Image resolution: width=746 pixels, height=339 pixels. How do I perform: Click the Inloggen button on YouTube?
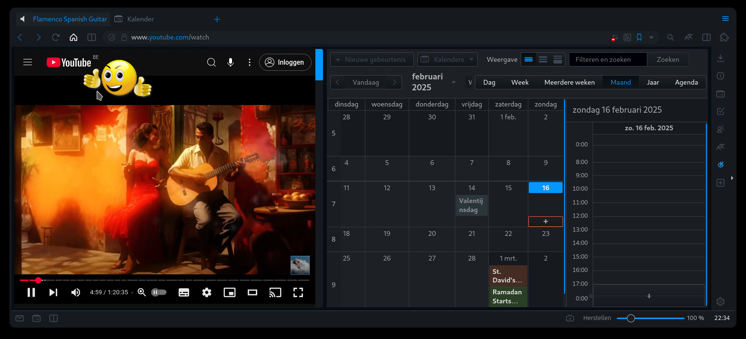(x=285, y=62)
